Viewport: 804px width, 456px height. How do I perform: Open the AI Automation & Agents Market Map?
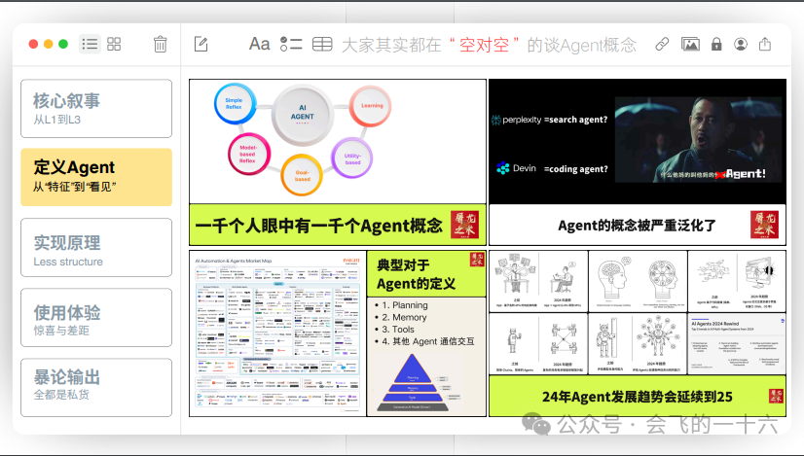pyautogui.click(x=277, y=333)
